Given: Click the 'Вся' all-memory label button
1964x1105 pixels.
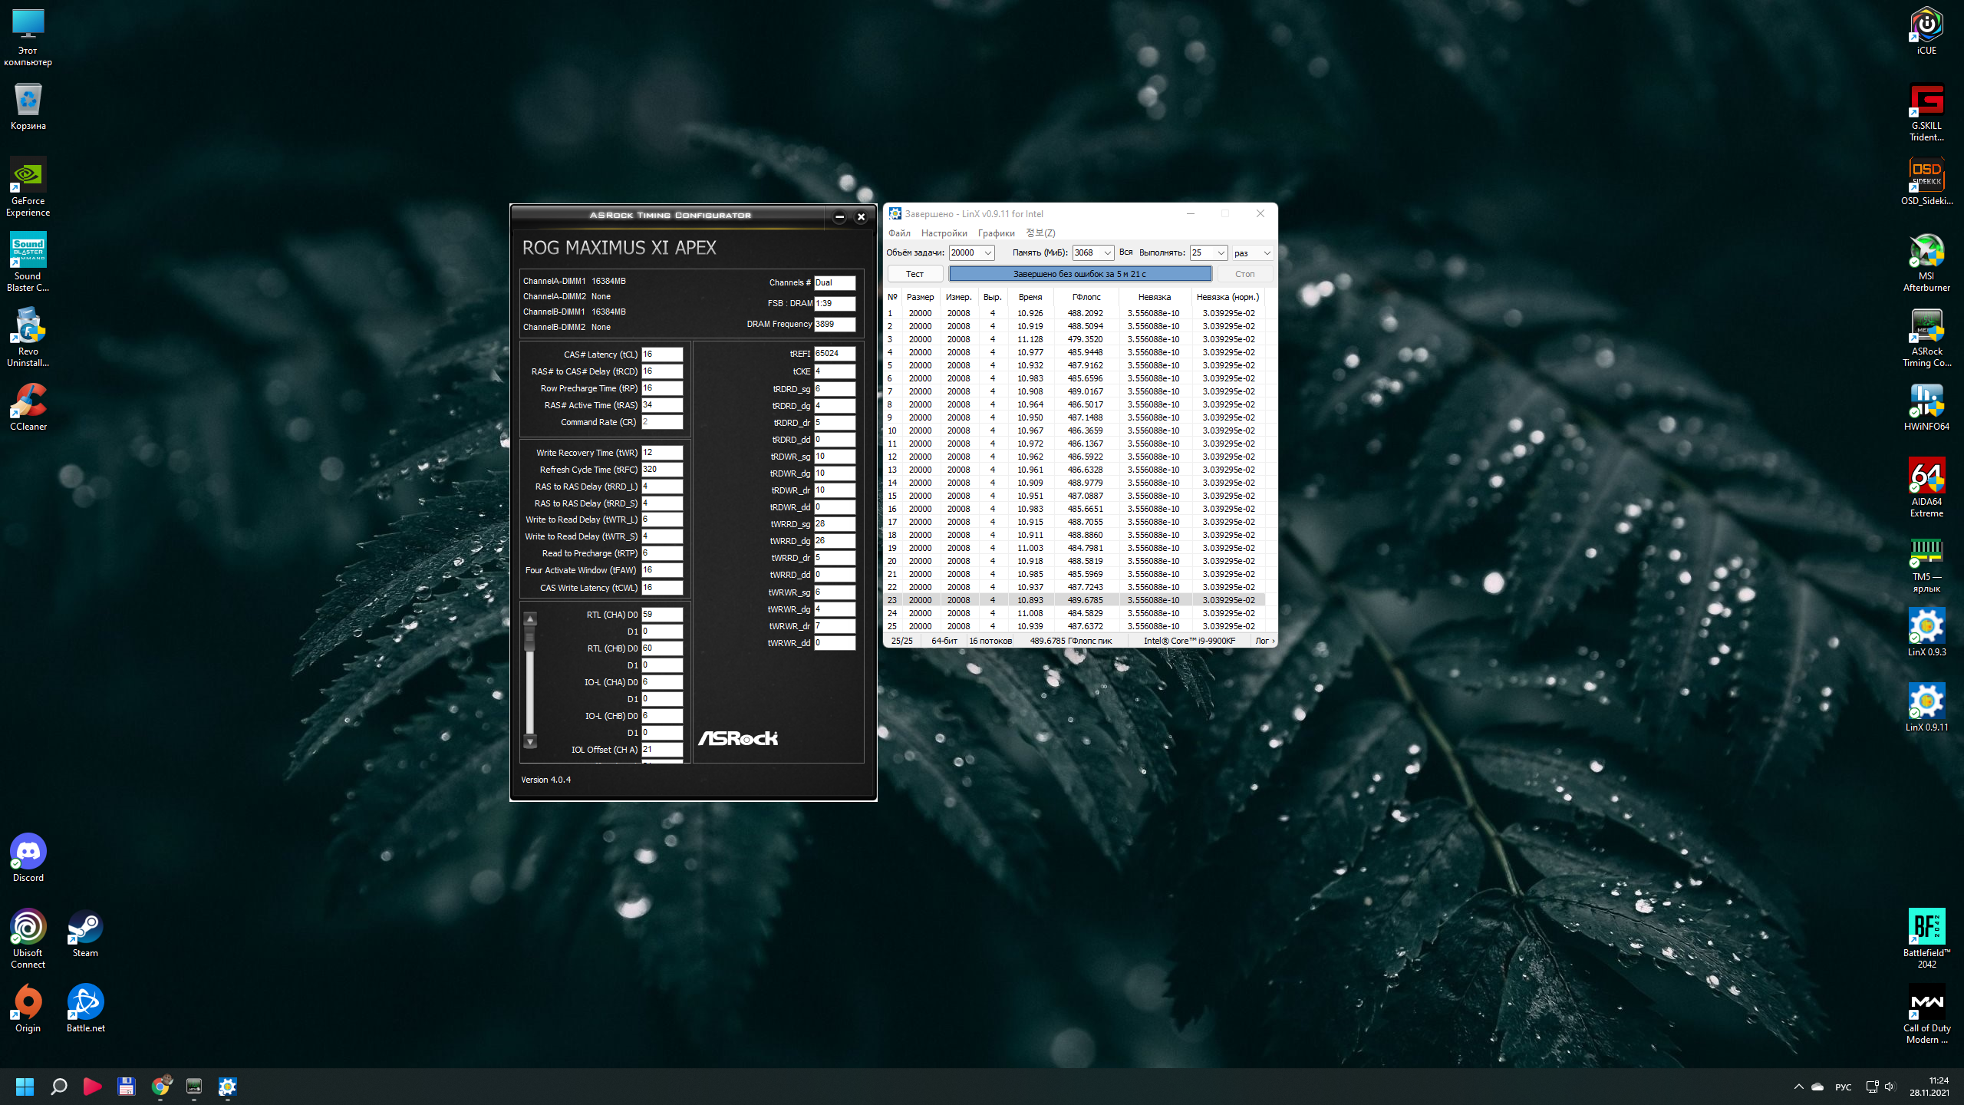Looking at the screenshot, I should [x=1125, y=252].
